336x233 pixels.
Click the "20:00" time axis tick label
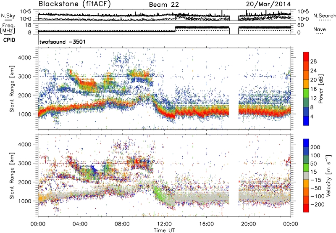pyautogui.click(x=249, y=224)
